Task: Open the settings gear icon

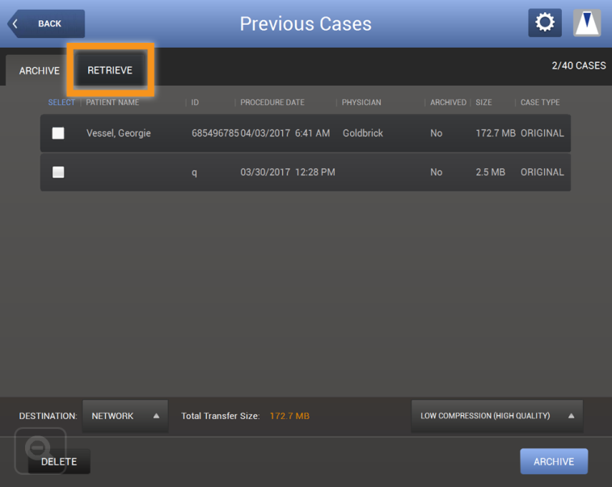Action: coord(545,23)
